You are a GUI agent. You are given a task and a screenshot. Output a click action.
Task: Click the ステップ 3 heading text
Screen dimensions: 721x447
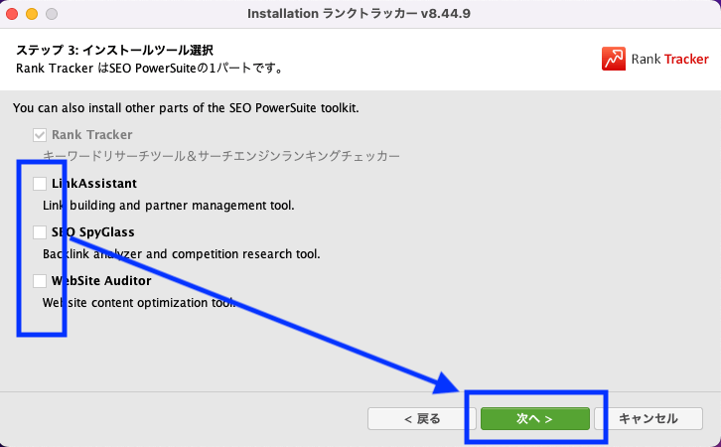pos(114,50)
